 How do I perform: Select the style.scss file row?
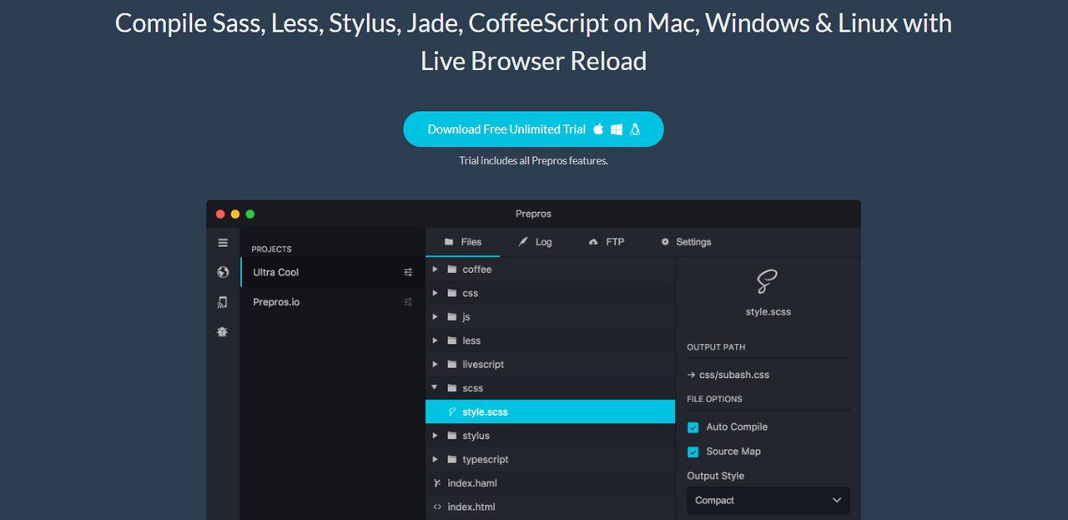(x=550, y=411)
